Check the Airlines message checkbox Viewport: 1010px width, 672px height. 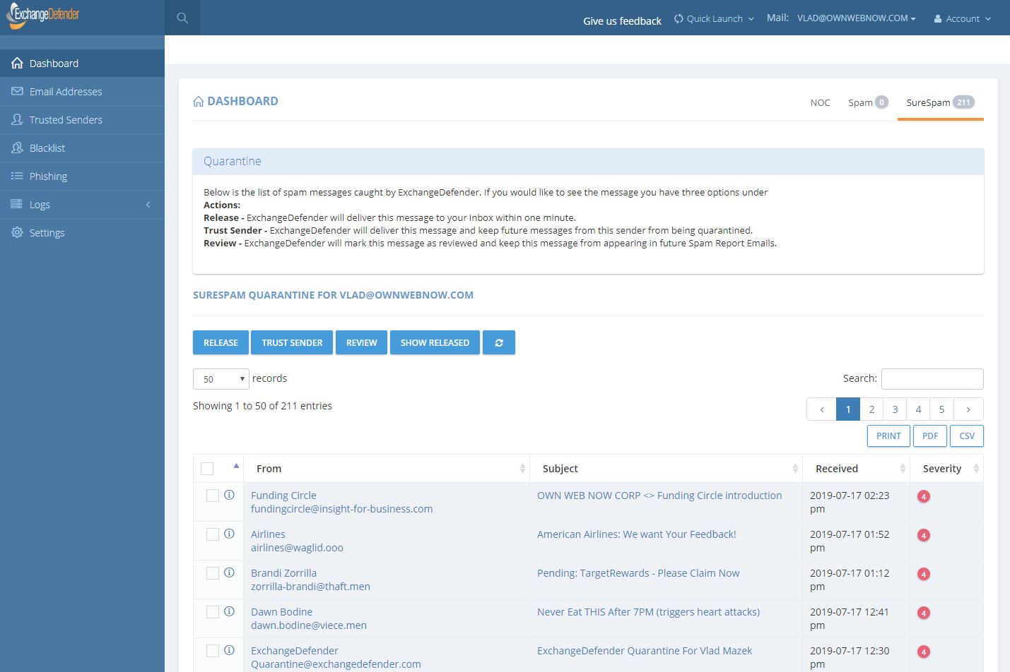[212, 534]
